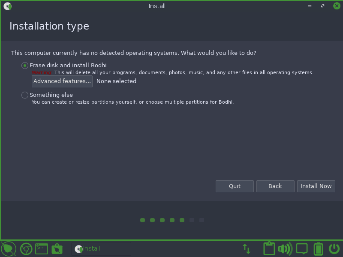The width and height of the screenshot is (343, 257).
Task: Open the Bodhi leaf main menu
Action: 8,248
